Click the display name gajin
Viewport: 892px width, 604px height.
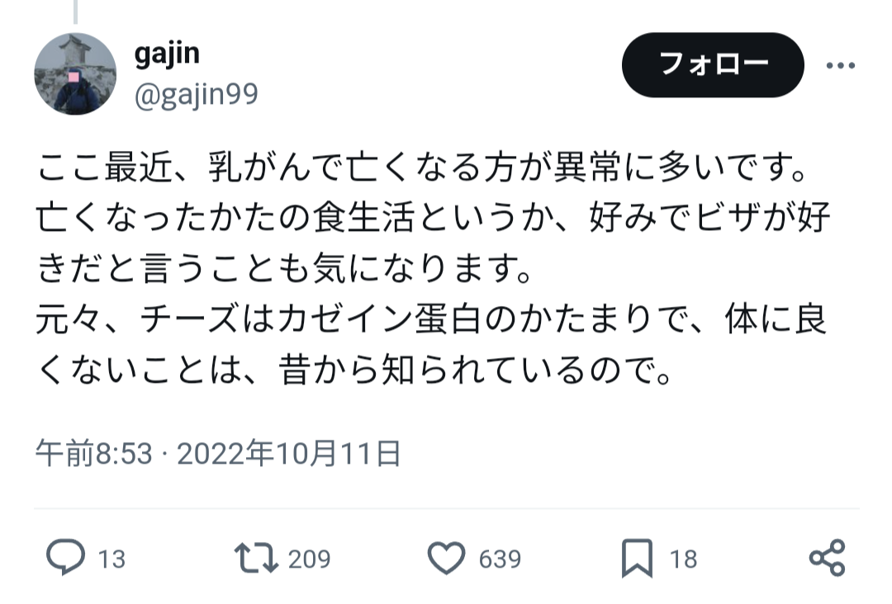point(167,54)
